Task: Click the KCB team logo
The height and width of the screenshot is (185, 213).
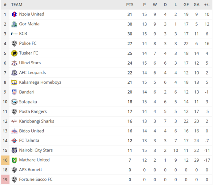Action: coord(14,34)
